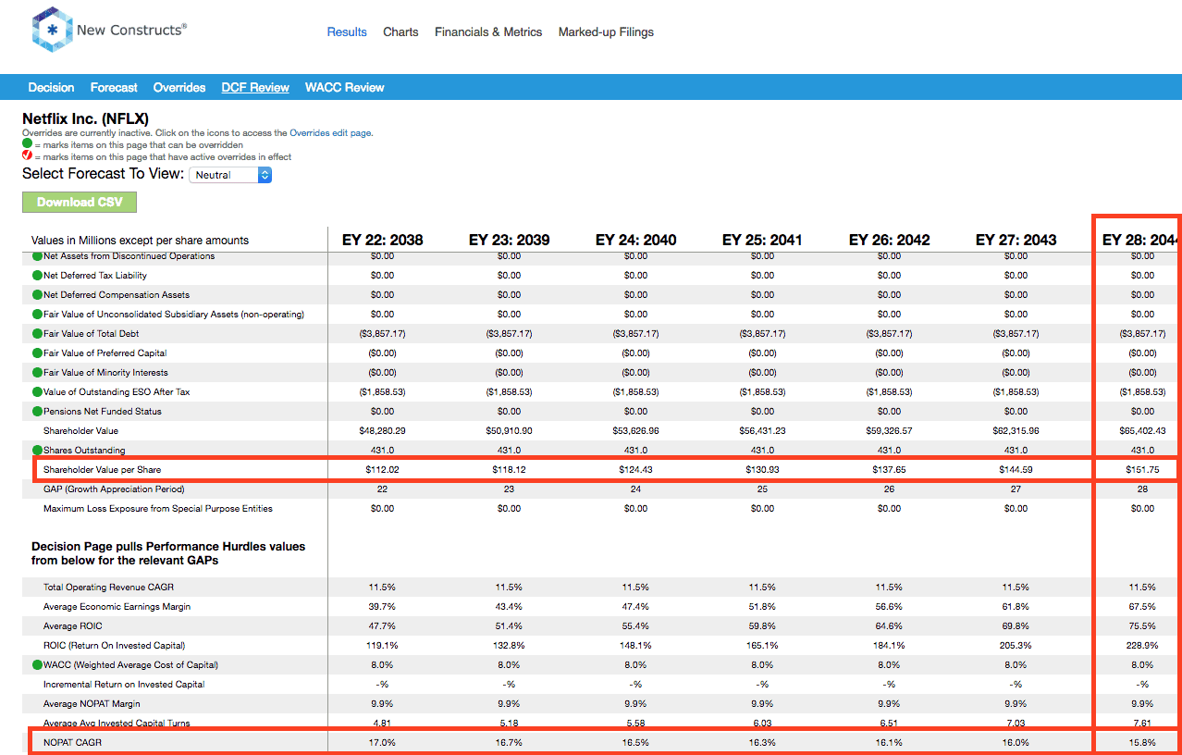Open the Charts tab
This screenshot has height=755, width=1182.
click(400, 31)
